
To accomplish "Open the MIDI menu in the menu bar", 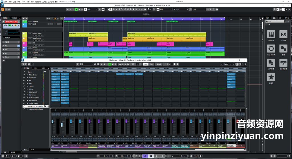I will [x=23, y=1].
